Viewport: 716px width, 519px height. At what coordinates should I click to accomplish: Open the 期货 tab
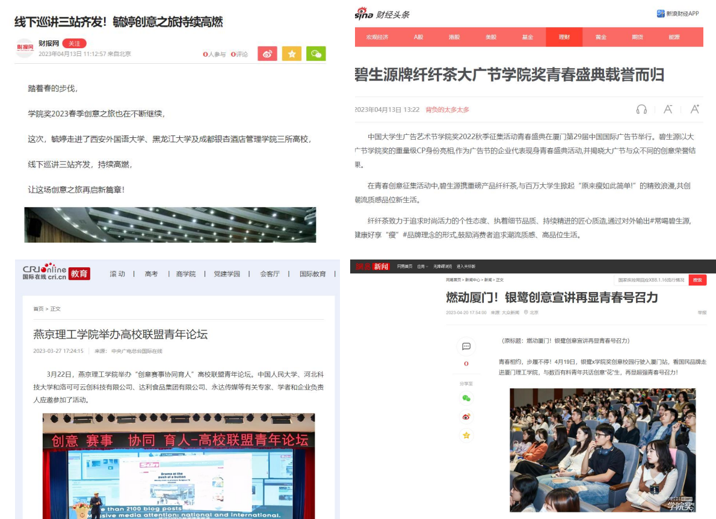[x=637, y=37]
